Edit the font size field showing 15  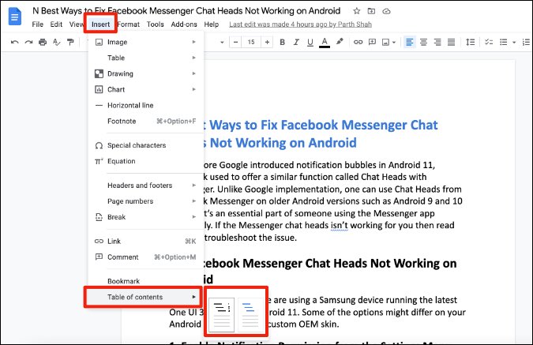[x=251, y=42]
